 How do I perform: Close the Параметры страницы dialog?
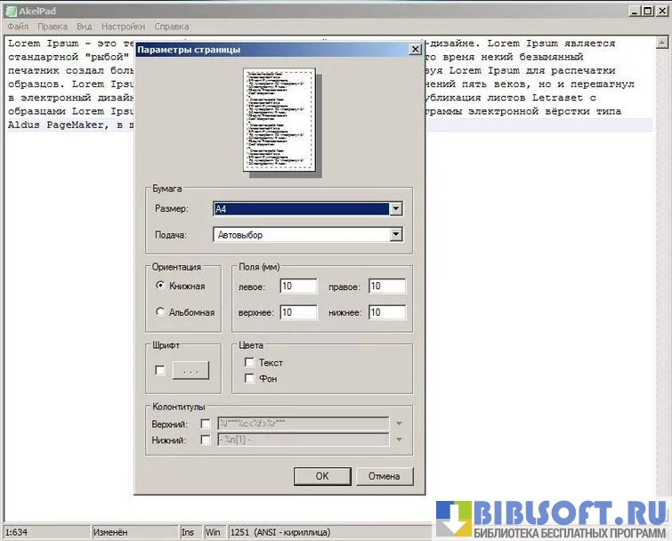click(415, 50)
